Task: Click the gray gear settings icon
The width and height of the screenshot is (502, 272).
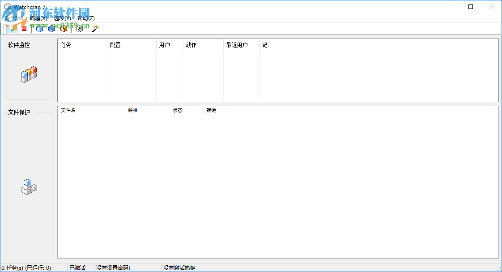Action: point(79,28)
